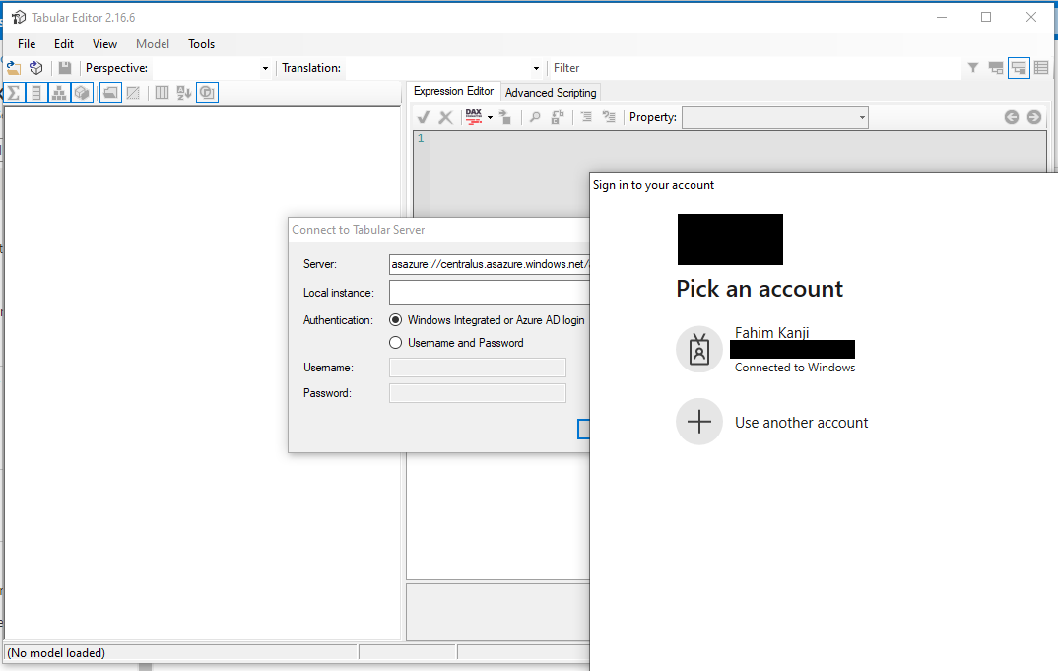Open the Model menu

pyautogui.click(x=152, y=43)
